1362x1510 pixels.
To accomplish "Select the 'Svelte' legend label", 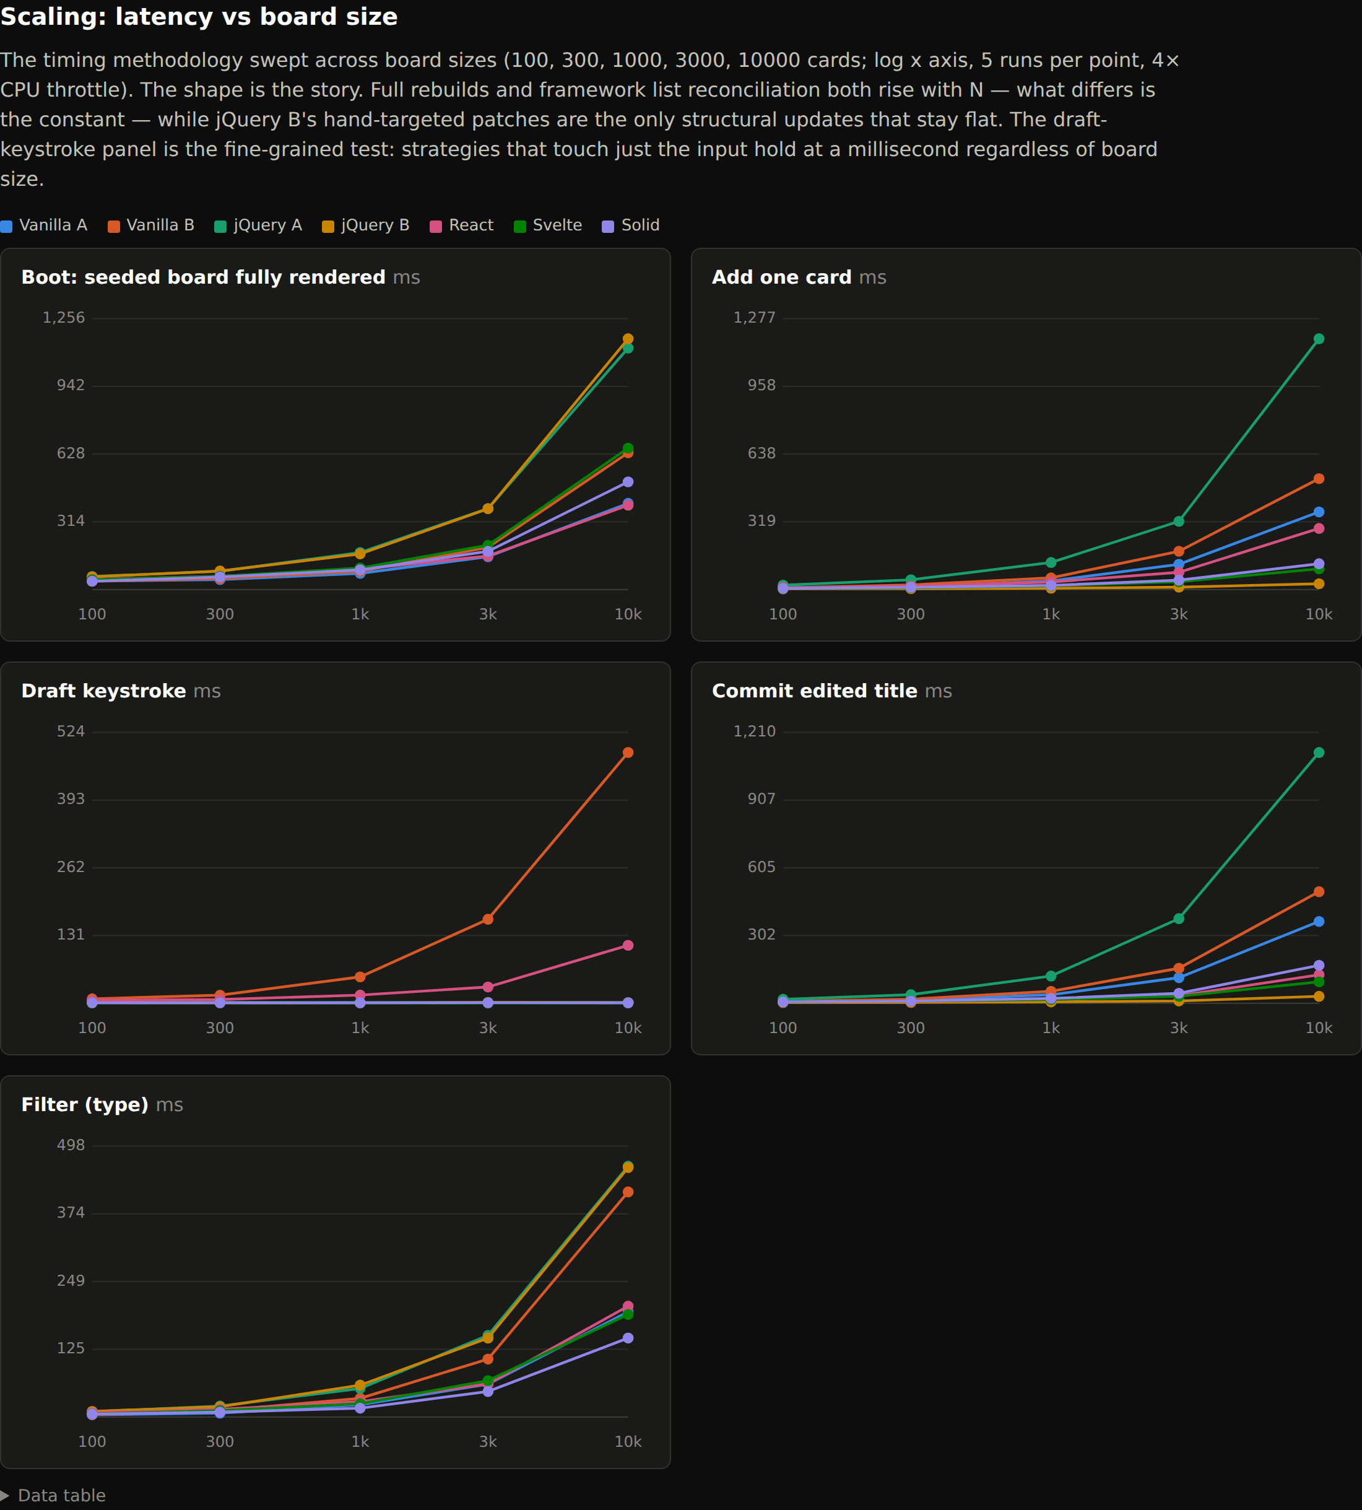I will point(557,225).
